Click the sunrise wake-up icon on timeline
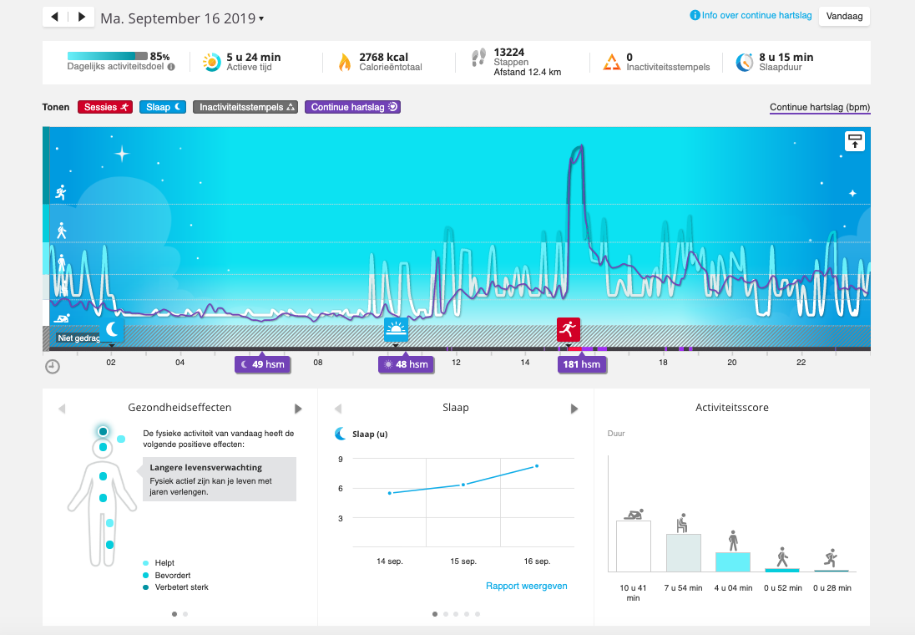The height and width of the screenshot is (635, 915). [396, 330]
